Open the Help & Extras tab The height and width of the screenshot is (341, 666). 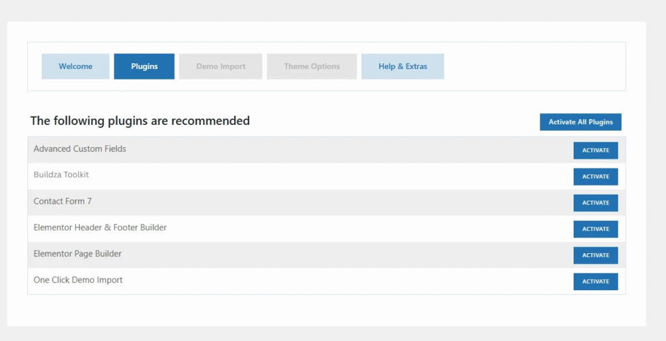403,66
